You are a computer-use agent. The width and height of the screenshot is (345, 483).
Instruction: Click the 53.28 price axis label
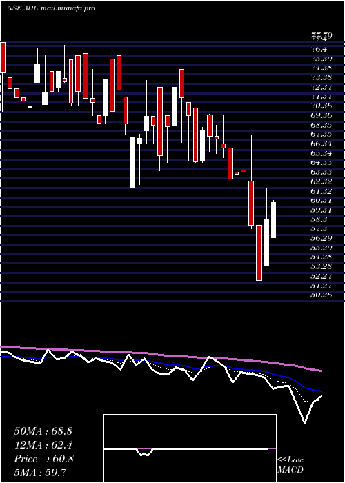pyautogui.click(x=321, y=267)
